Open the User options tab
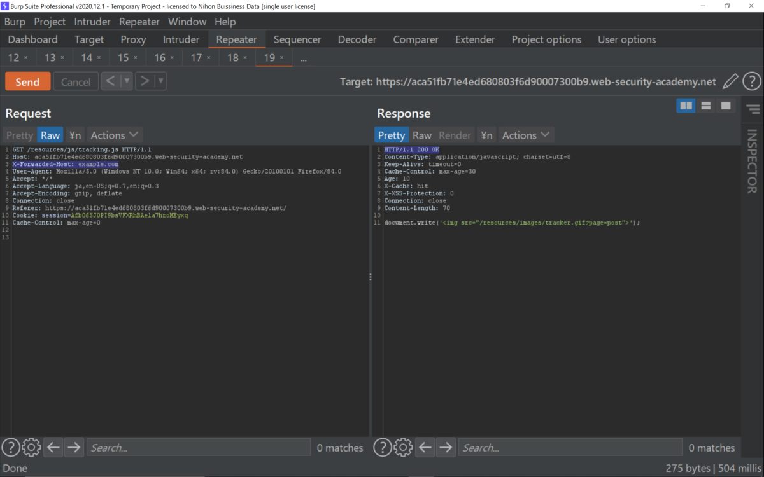764x477 pixels. [626, 39]
